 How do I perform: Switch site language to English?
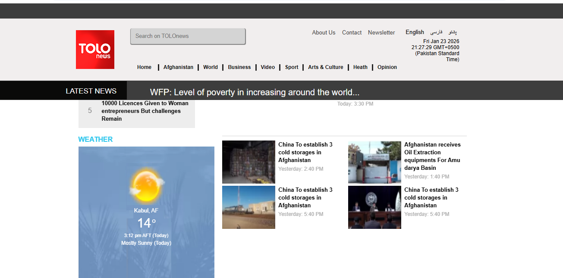(415, 32)
